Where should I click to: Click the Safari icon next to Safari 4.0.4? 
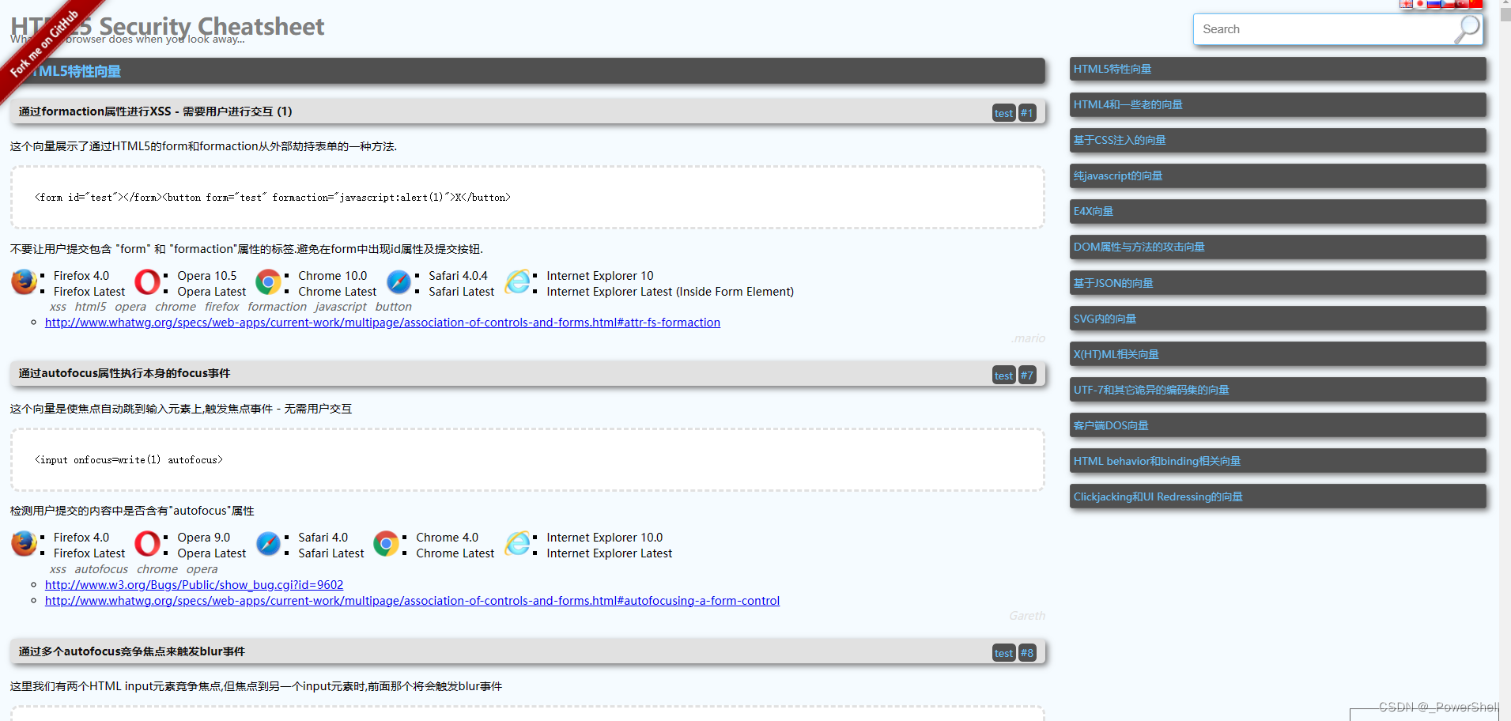399,281
